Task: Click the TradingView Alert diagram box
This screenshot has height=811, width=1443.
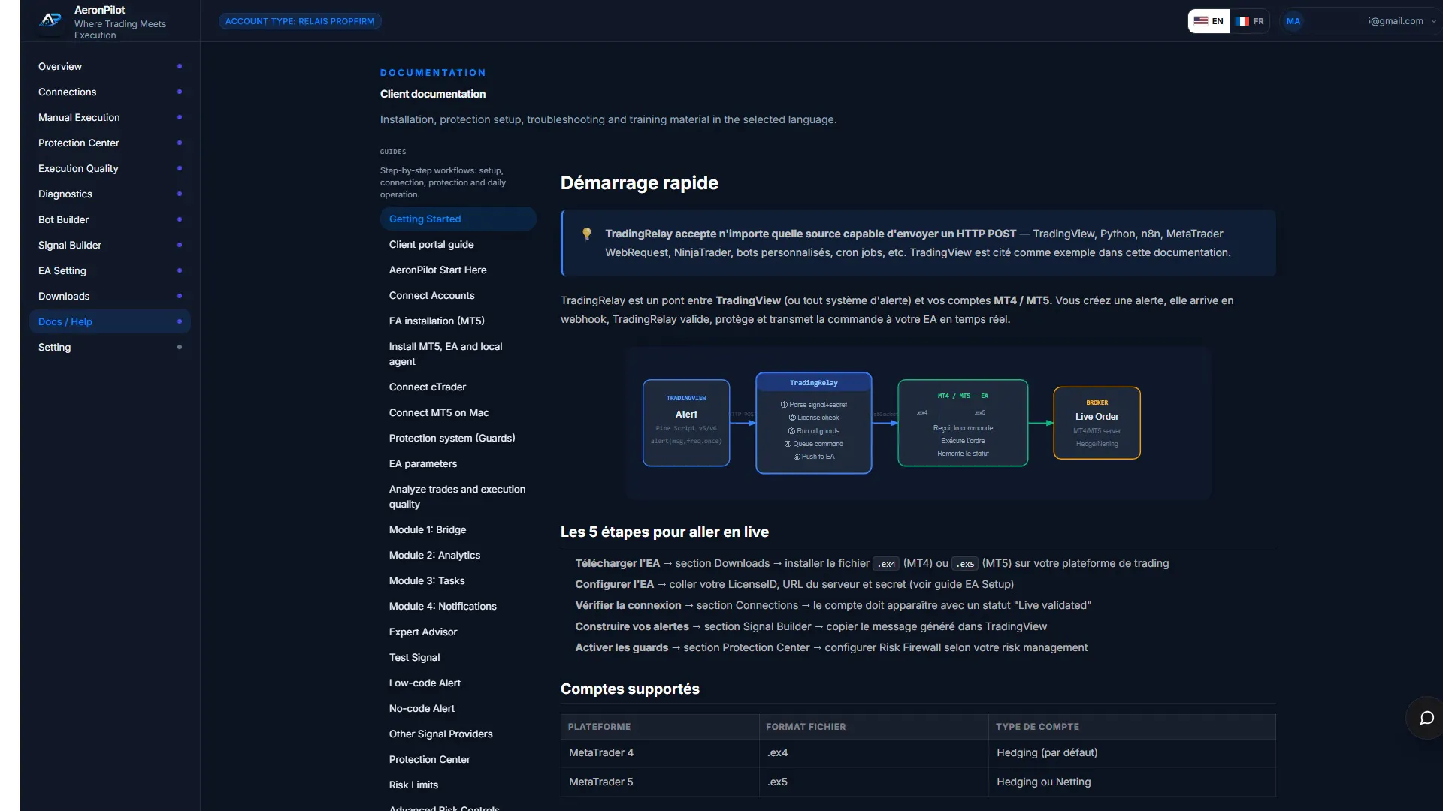Action: [686, 423]
